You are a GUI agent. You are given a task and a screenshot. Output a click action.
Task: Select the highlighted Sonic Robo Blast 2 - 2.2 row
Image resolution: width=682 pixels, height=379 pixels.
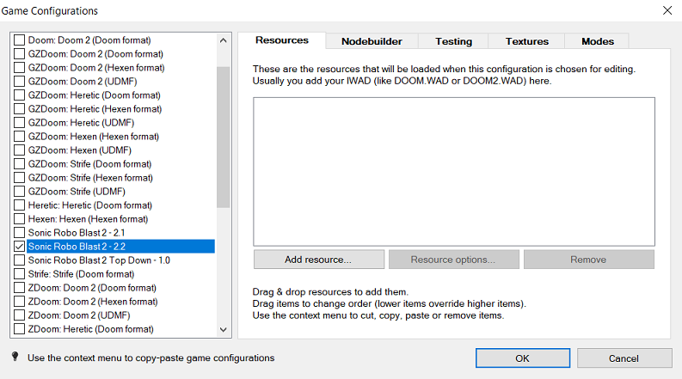click(x=120, y=247)
